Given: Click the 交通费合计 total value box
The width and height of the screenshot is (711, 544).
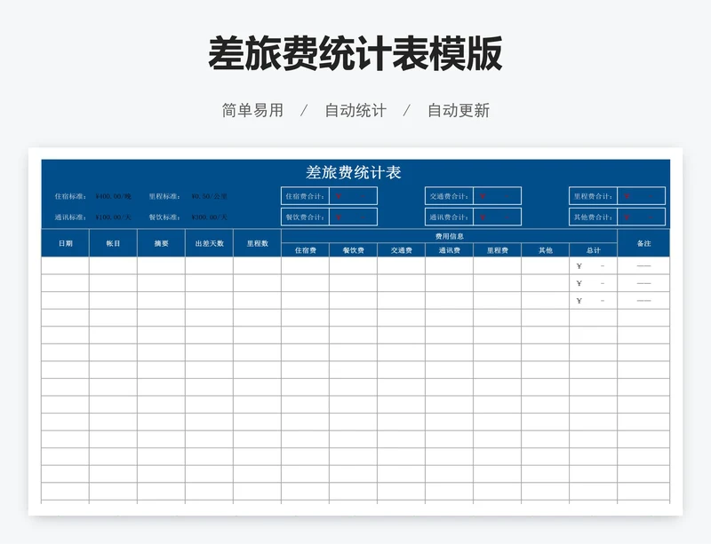Looking at the screenshot, I should [x=498, y=196].
